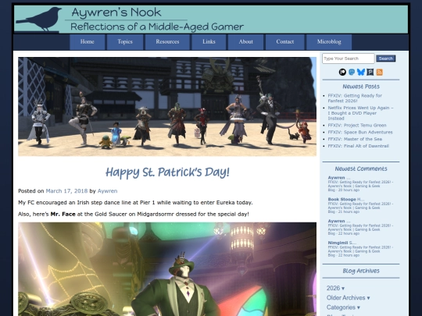The height and width of the screenshot is (316, 422).
Task: Expand the Older Archives dropdown
Action: [349, 298]
